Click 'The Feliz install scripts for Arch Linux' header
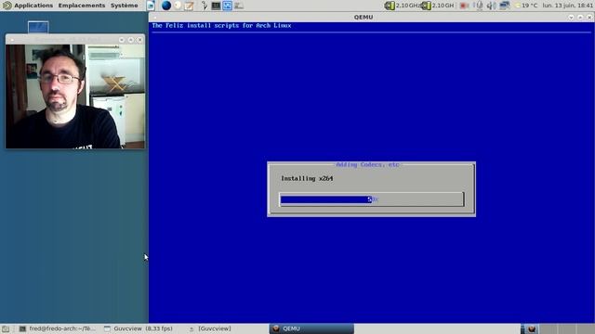The image size is (595, 334). click(221, 25)
